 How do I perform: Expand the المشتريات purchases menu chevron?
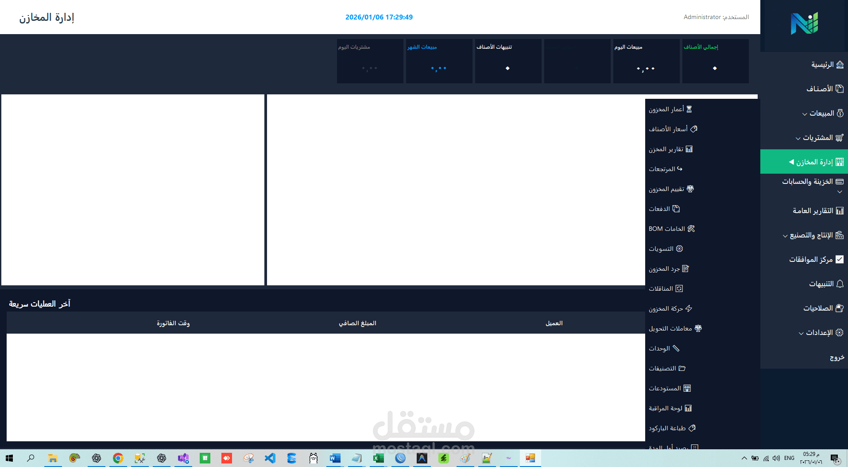coord(798,138)
